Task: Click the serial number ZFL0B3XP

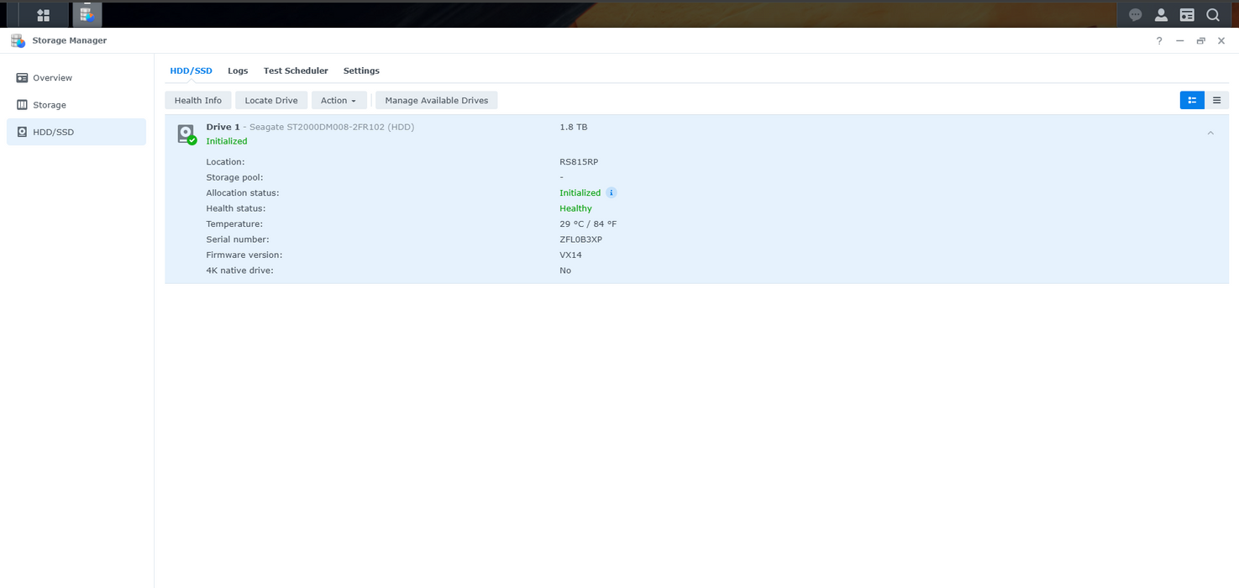Action: point(581,239)
